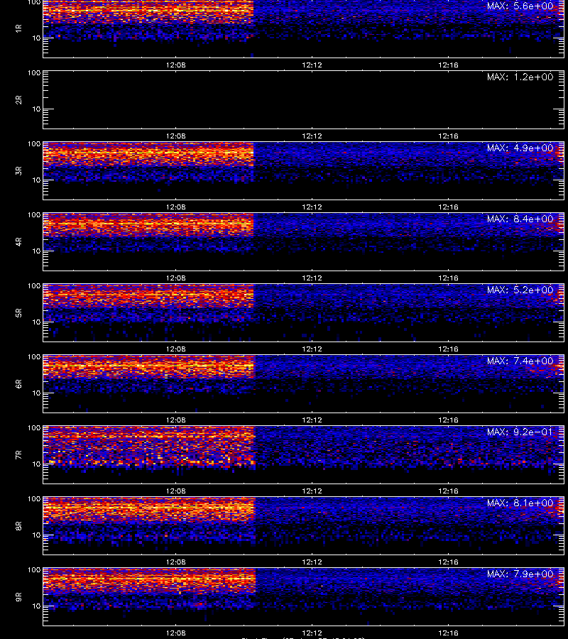Click the 12:16 time tick below panel 9R
The height and width of the screenshot is (639, 568).
[x=448, y=633]
